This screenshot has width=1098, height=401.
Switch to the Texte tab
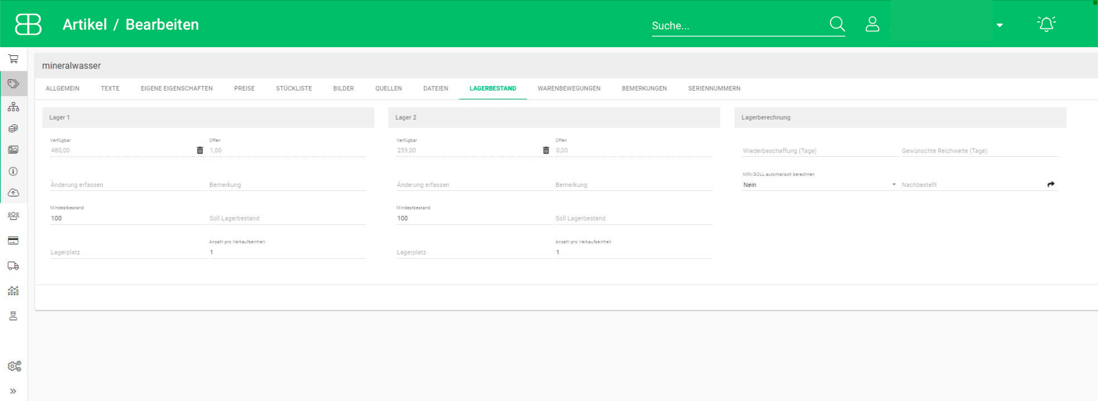[x=110, y=88]
